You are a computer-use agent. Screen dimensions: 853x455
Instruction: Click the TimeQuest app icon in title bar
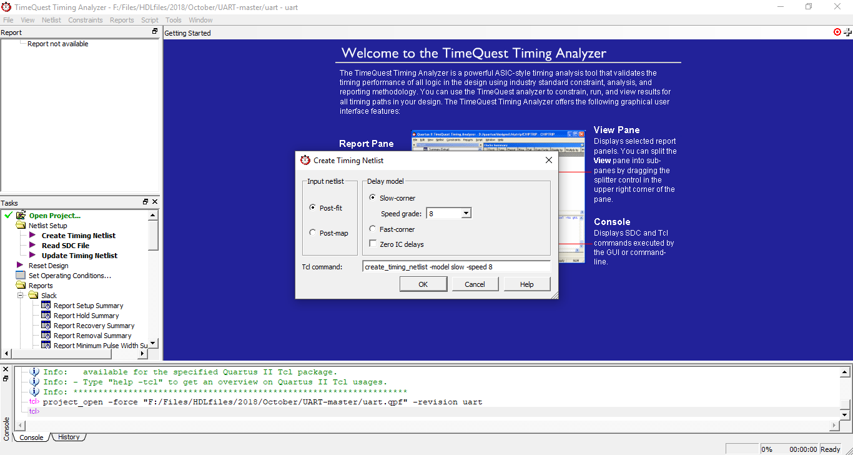click(6, 7)
